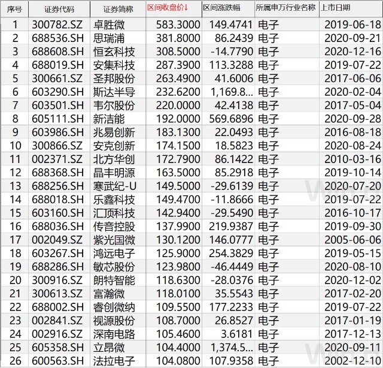Click closing price 220.0000
Image resolution: width=383 pixels, height=368 pixels.
[178, 105]
